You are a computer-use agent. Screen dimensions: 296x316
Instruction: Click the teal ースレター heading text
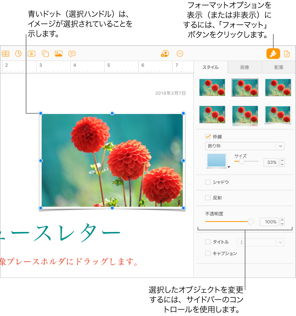(60, 233)
